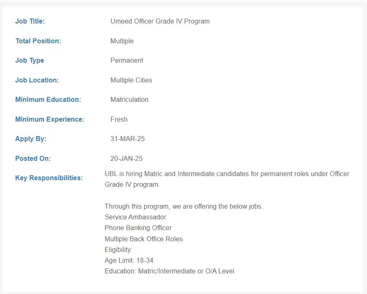The image size is (367, 294).
Task: Click the Job Title label
Action: pos(30,21)
